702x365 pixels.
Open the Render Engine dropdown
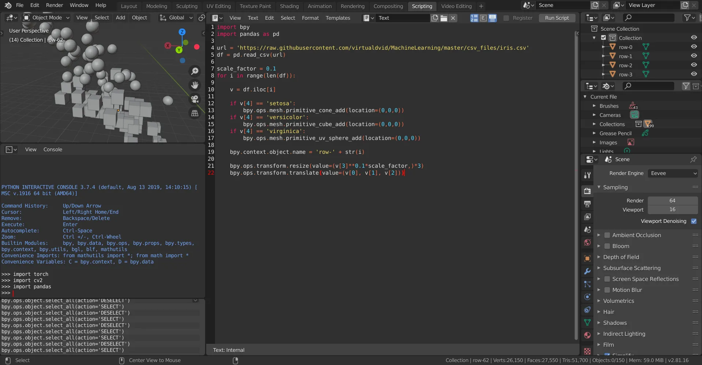pyautogui.click(x=673, y=173)
